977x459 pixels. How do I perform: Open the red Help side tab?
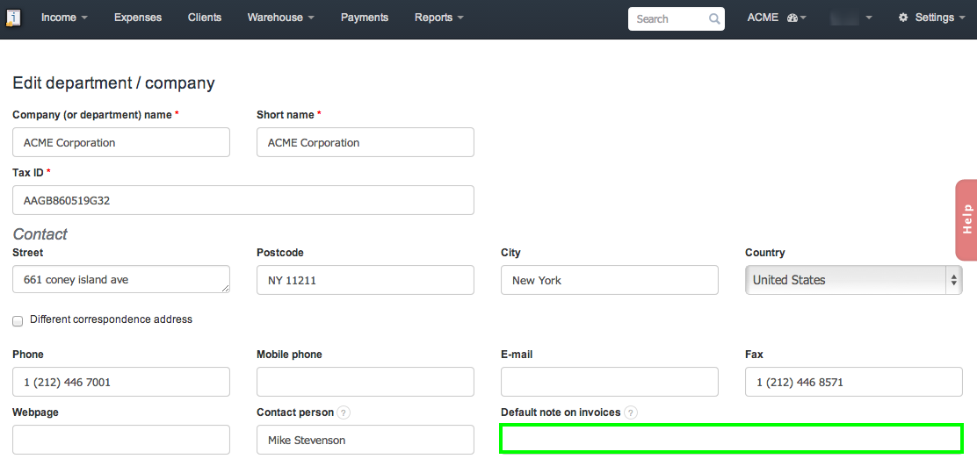click(966, 220)
